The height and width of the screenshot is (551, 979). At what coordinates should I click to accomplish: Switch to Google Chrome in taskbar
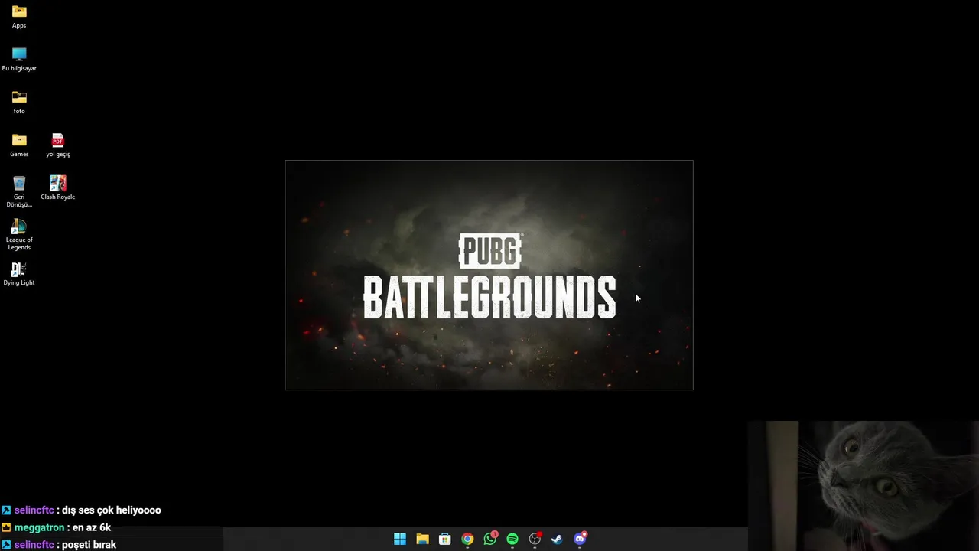click(x=467, y=539)
